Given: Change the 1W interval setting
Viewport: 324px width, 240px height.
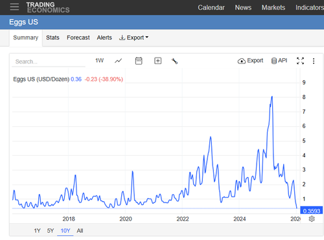Looking at the screenshot, I should [x=99, y=61].
